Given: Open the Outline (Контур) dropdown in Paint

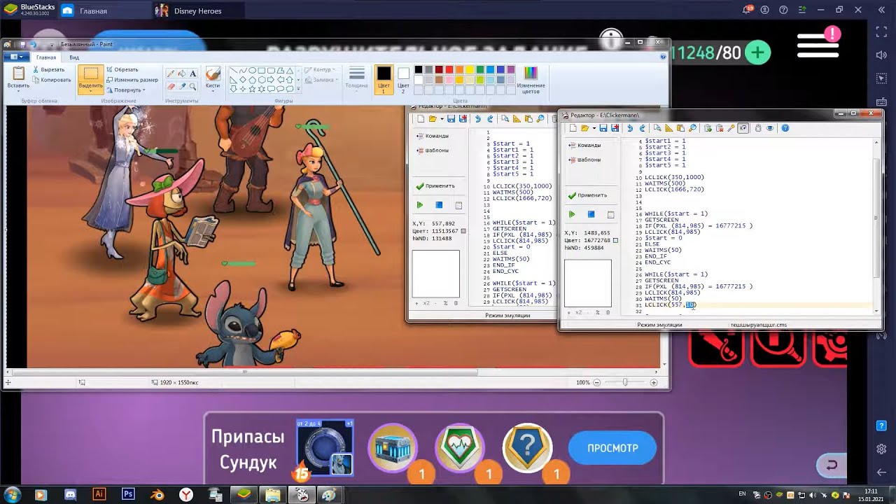Looking at the screenshot, I should [318, 69].
